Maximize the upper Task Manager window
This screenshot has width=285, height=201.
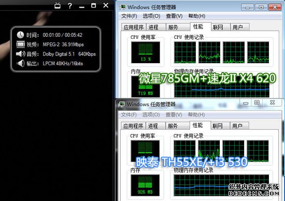click(x=261, y=7)
